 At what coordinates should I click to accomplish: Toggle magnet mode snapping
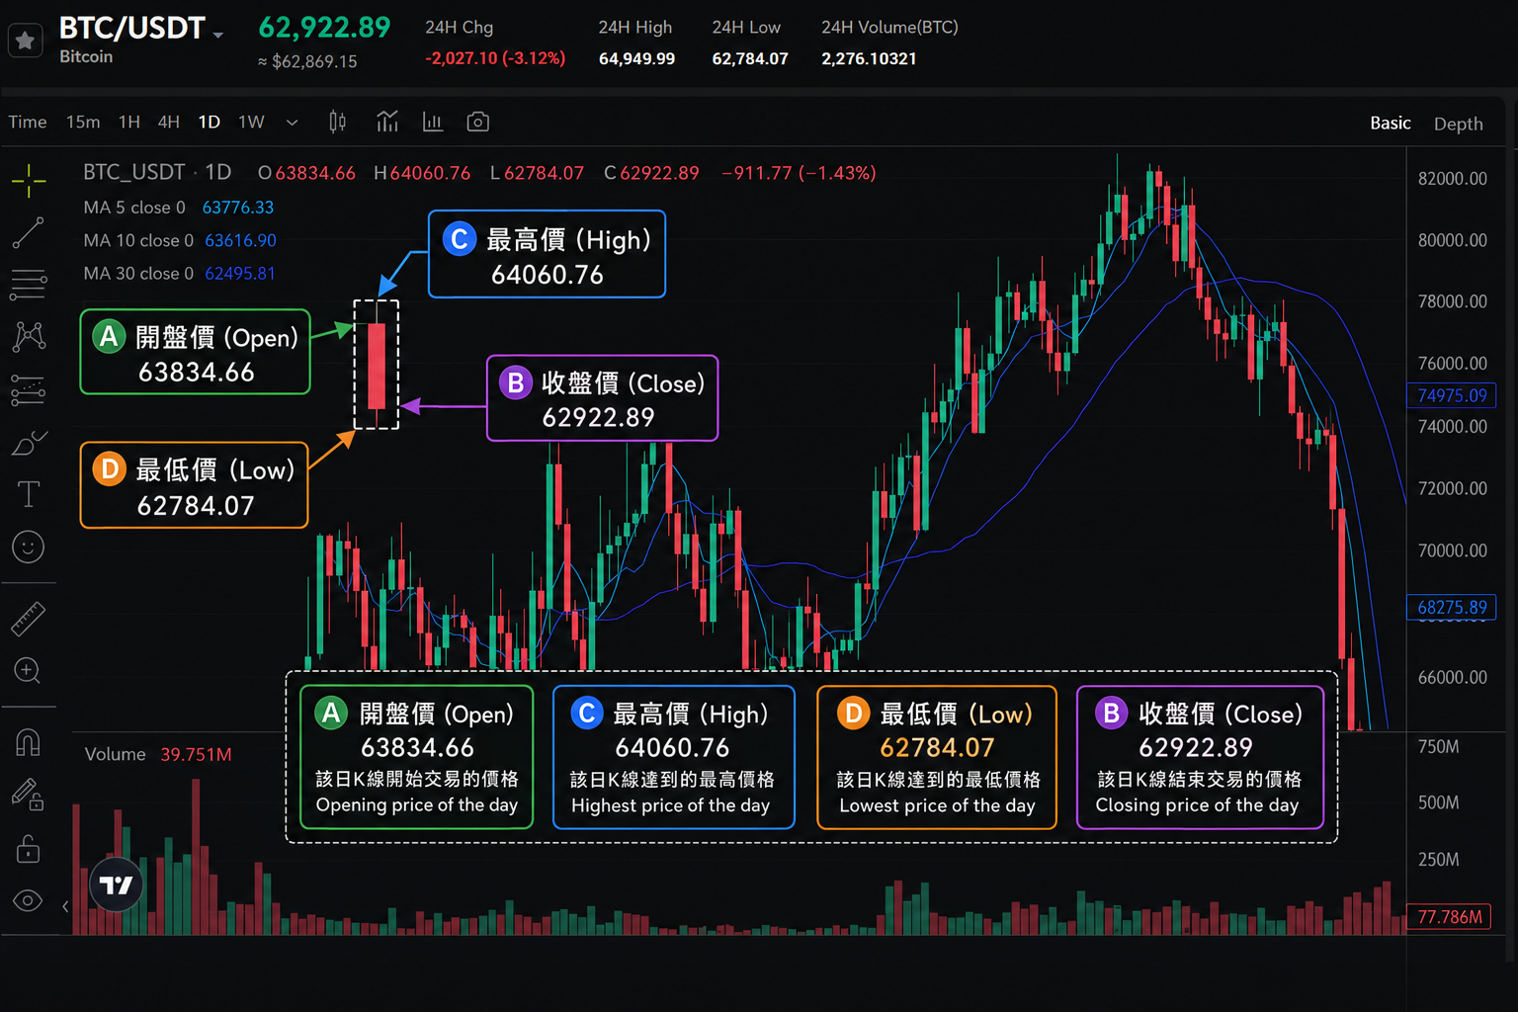coord(28,742)
